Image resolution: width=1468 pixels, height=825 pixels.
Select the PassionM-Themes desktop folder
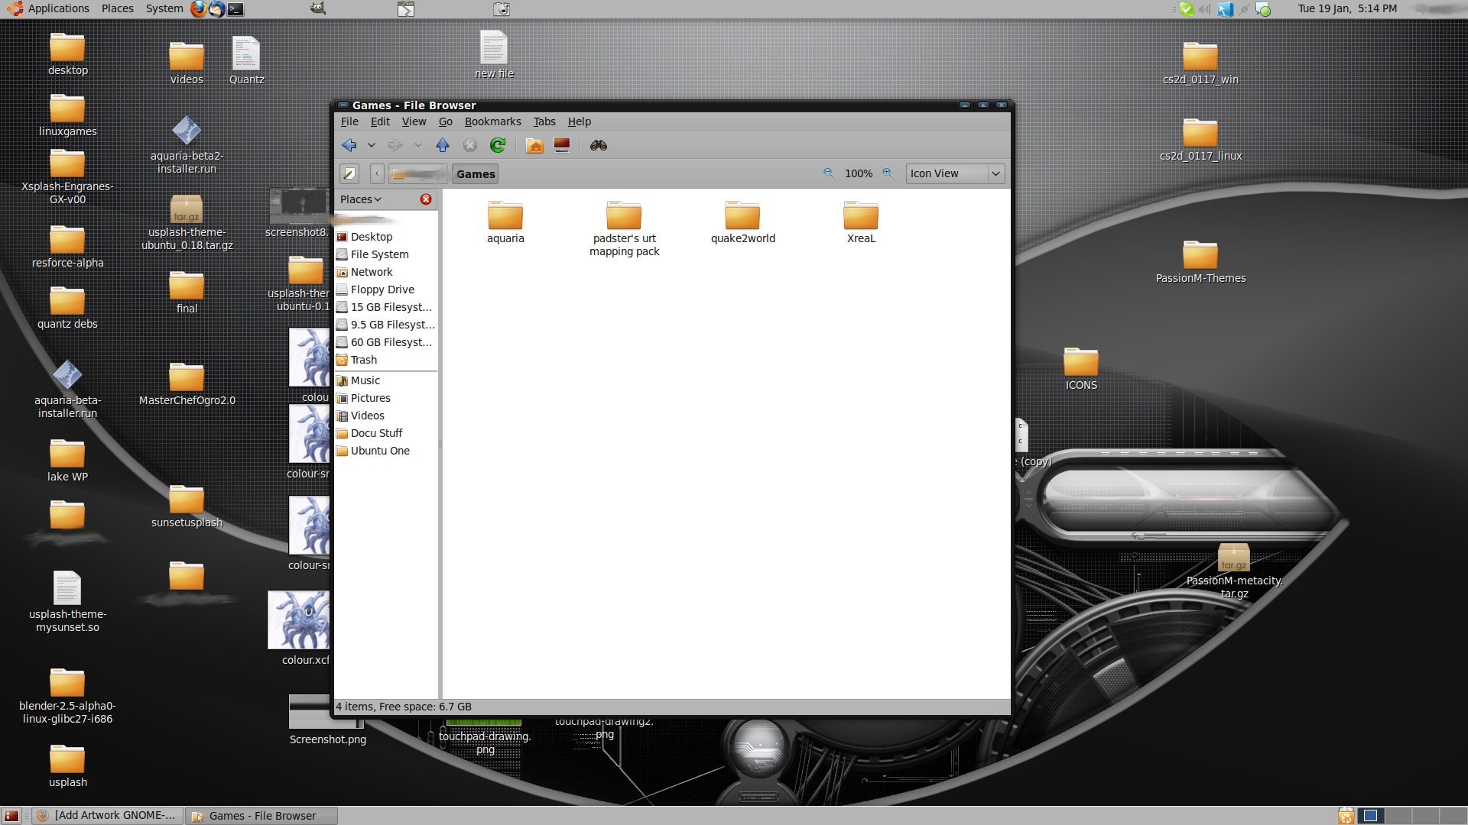coord(1200,262)
